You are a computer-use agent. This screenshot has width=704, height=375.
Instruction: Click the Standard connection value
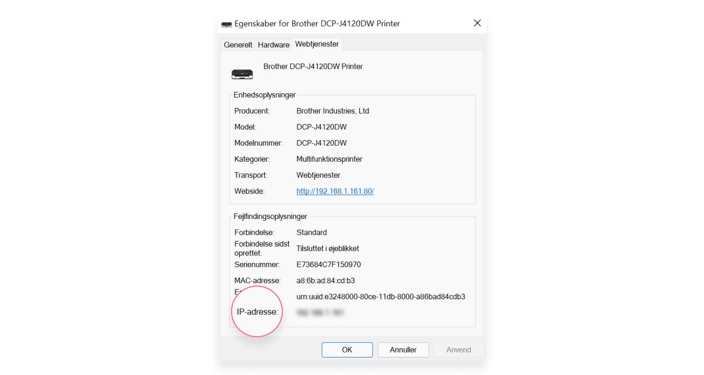pyautogui.click(x=312, y=232)
